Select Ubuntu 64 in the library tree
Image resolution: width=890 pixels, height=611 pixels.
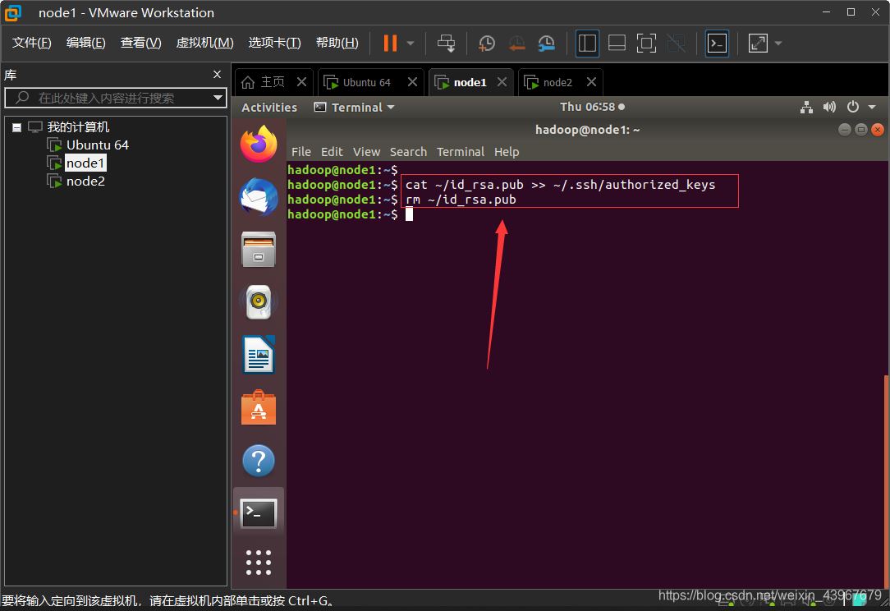(97, 145)
